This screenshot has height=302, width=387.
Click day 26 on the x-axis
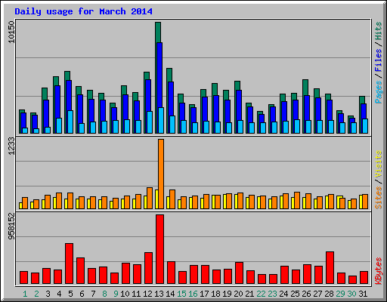pyautogui.click(x=306, y=294)
